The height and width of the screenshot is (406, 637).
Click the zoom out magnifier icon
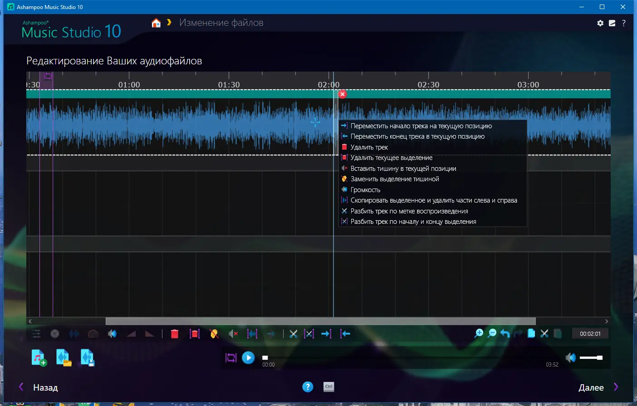(x=492, y=334)
